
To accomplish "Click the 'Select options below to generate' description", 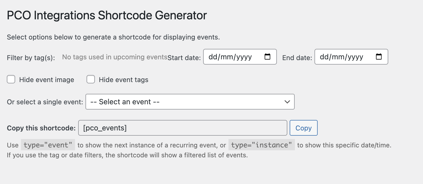I will [x=113, y=37].
